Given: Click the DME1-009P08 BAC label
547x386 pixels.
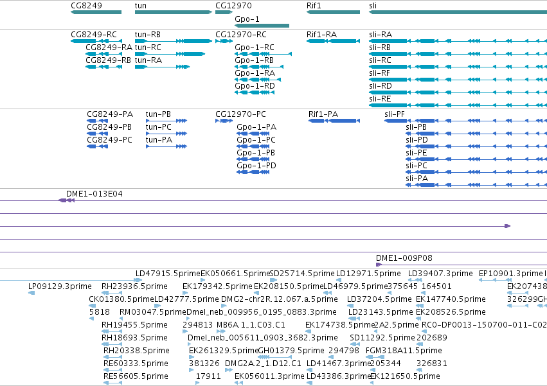Looking at the screenshot, I should tap(404, 258).
